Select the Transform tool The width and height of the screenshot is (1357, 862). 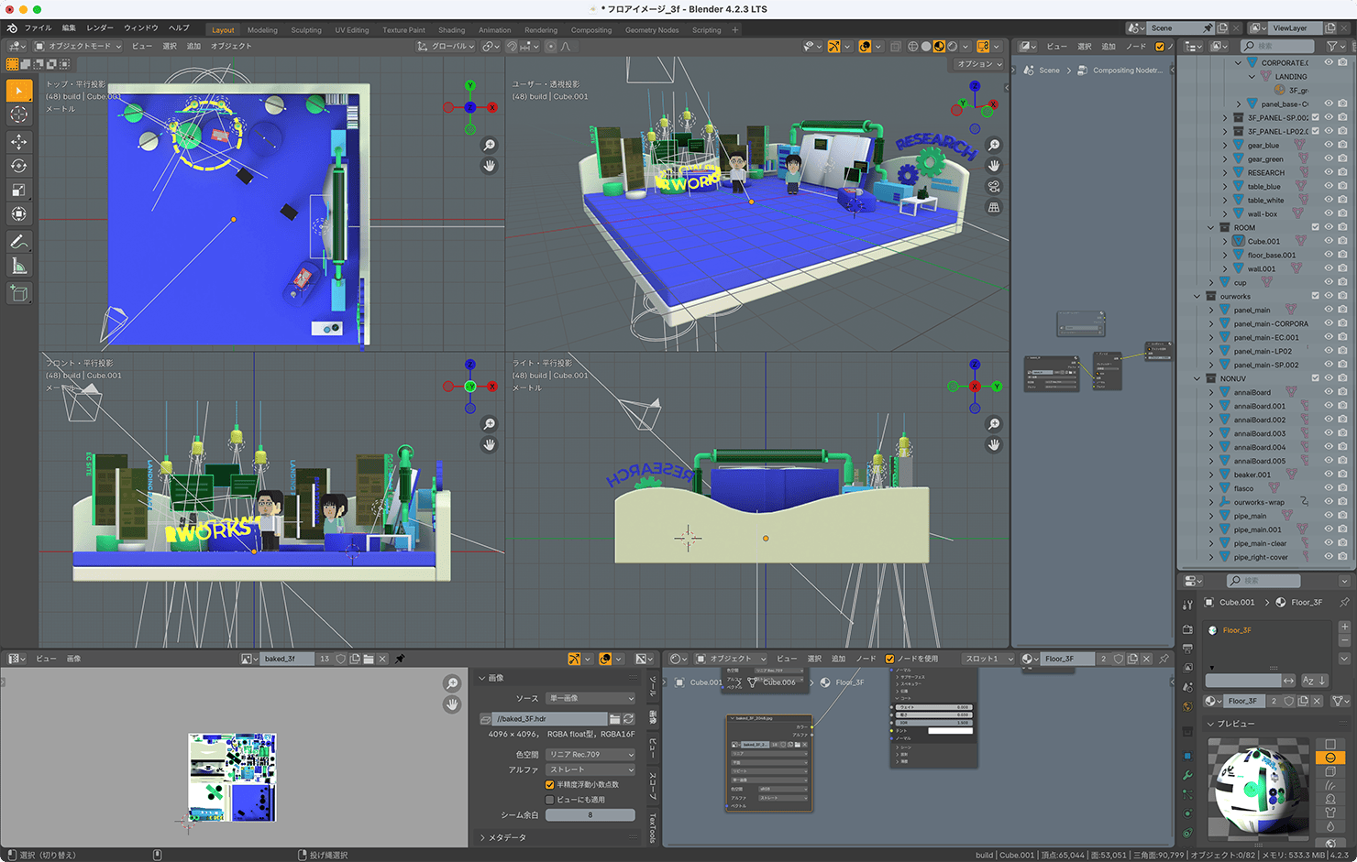coord(18,213)
